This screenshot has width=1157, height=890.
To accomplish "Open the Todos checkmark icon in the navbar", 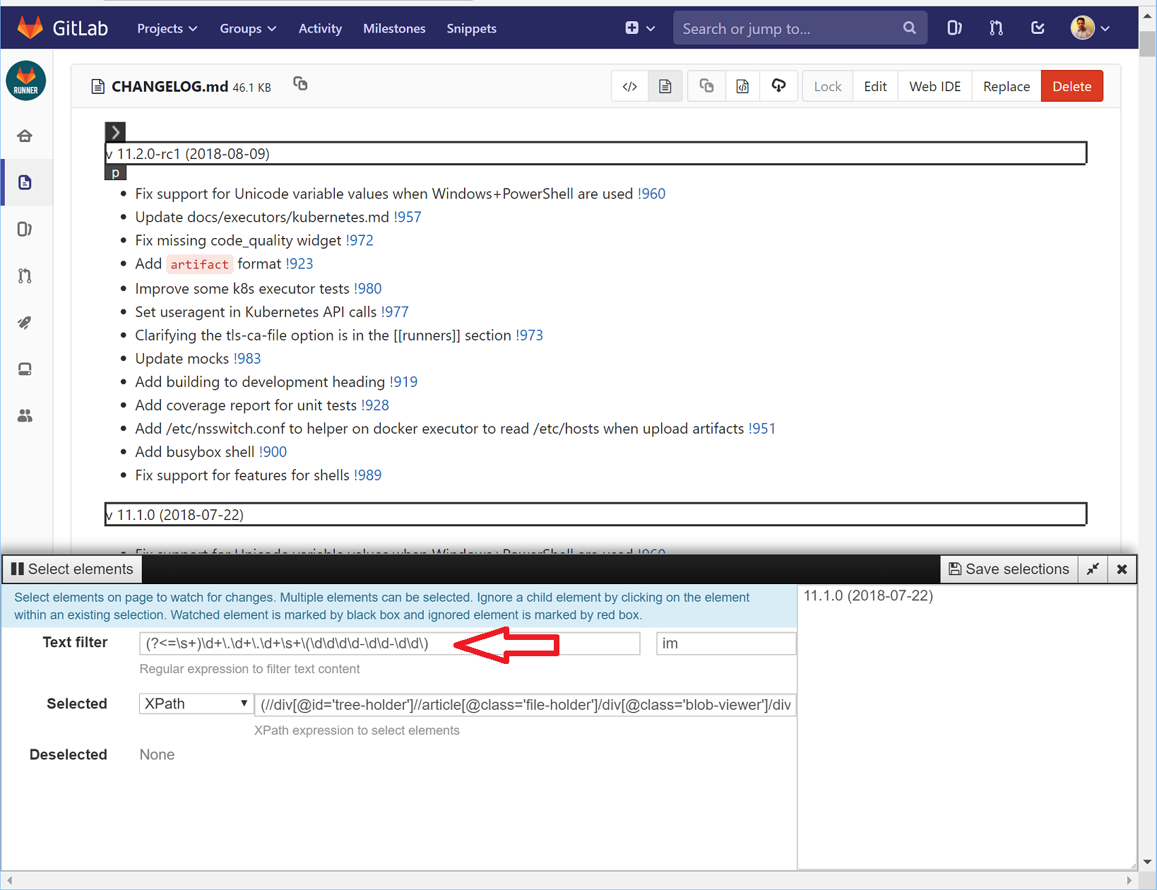I will coord(1038,28).
